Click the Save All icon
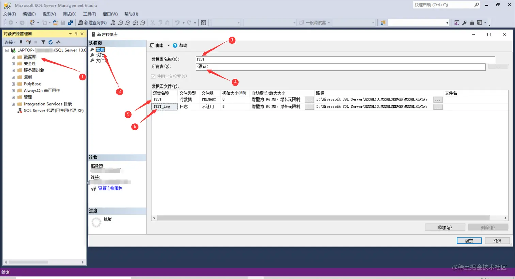Viewport: 515px width, 279px height. [x=71, y=23]
